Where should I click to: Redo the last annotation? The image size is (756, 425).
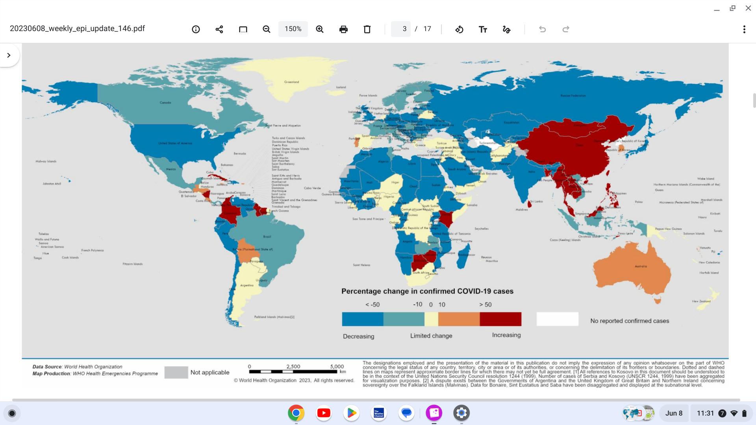[x=566, y=29]
